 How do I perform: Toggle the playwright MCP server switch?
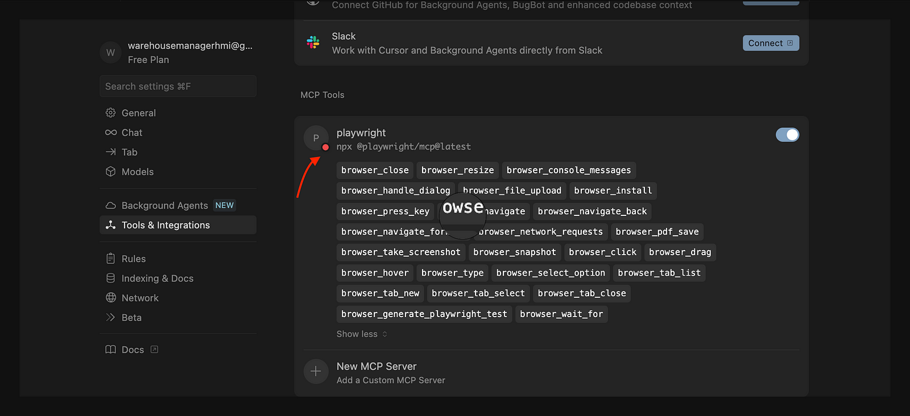[787, 135]
